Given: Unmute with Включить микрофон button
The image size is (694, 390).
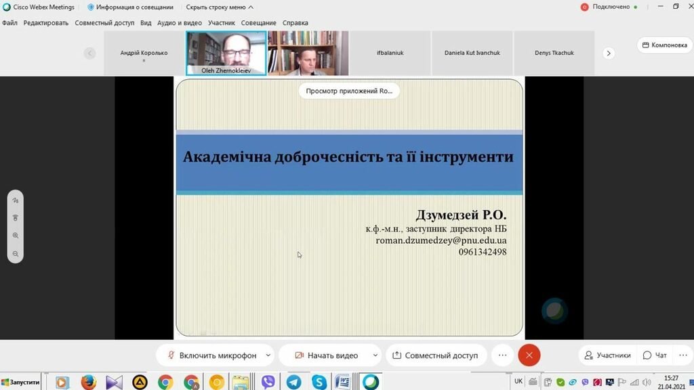Looking at the screenshot, I should 211,355.
